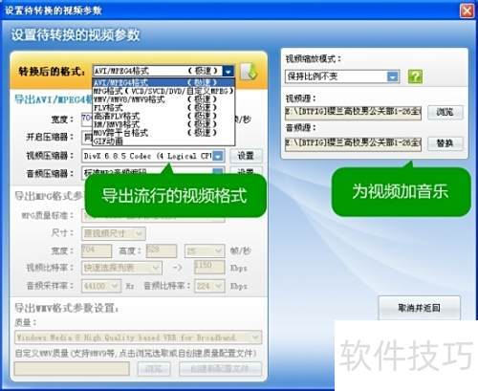Pick 高清FLV格式 in the list

(x=163, y=116)
